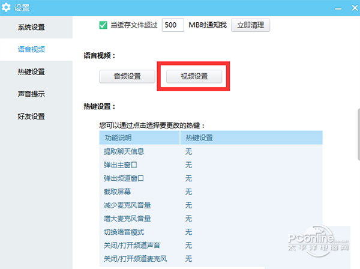Open 视频设置 video settings
360x269 pixels.
click(x=194, y=76)
